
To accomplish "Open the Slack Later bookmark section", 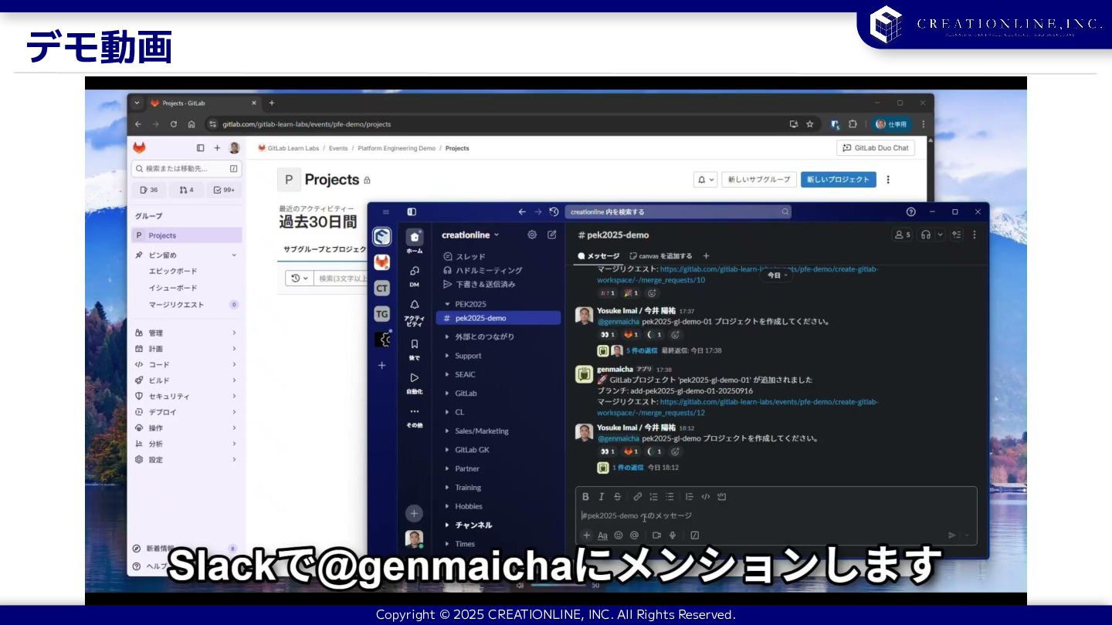I will pos(415,349).
